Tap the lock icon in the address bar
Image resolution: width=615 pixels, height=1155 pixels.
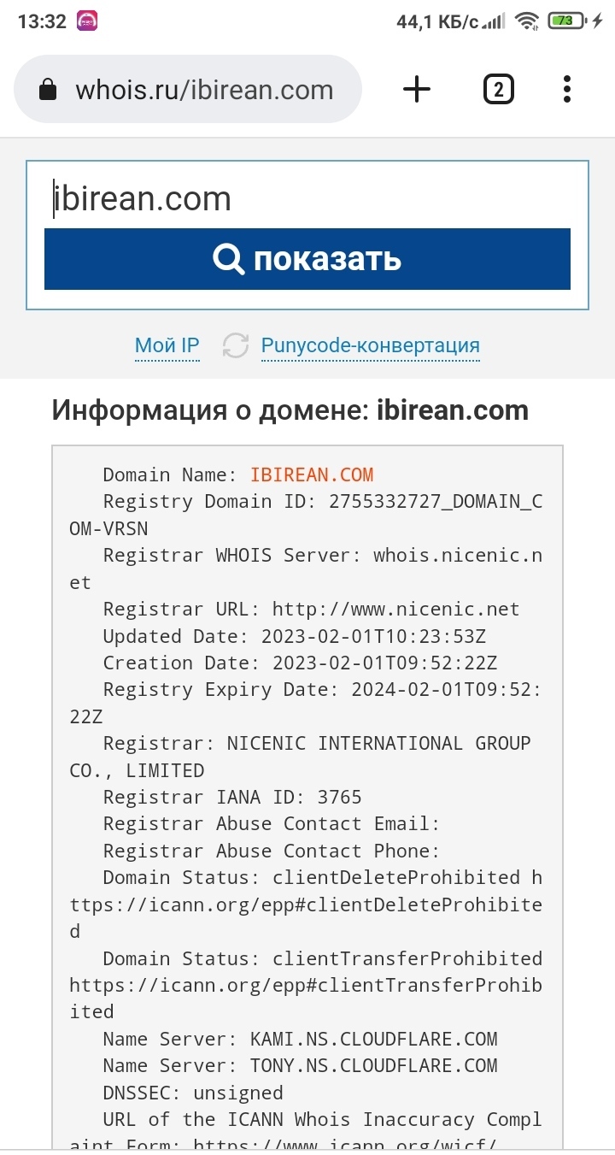(49, 90)
